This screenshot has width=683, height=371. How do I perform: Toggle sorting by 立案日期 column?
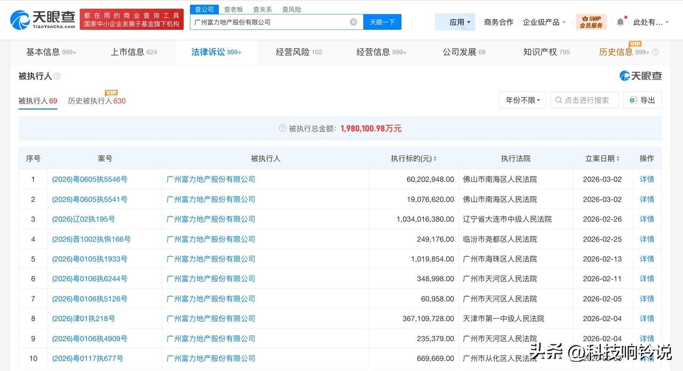tap(618, 158)
